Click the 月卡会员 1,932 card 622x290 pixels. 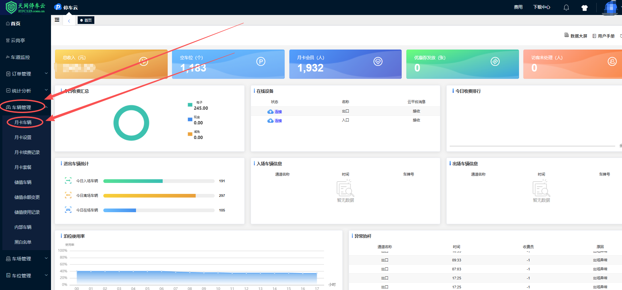tap(345, 64)
